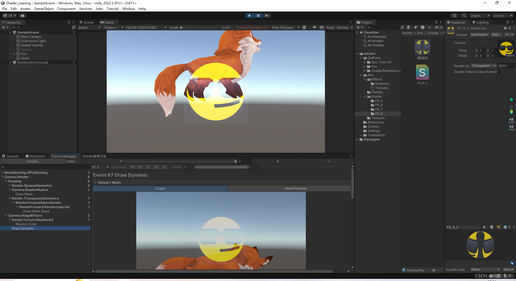Open the Layers dropdown

click(x=480, y=16)
